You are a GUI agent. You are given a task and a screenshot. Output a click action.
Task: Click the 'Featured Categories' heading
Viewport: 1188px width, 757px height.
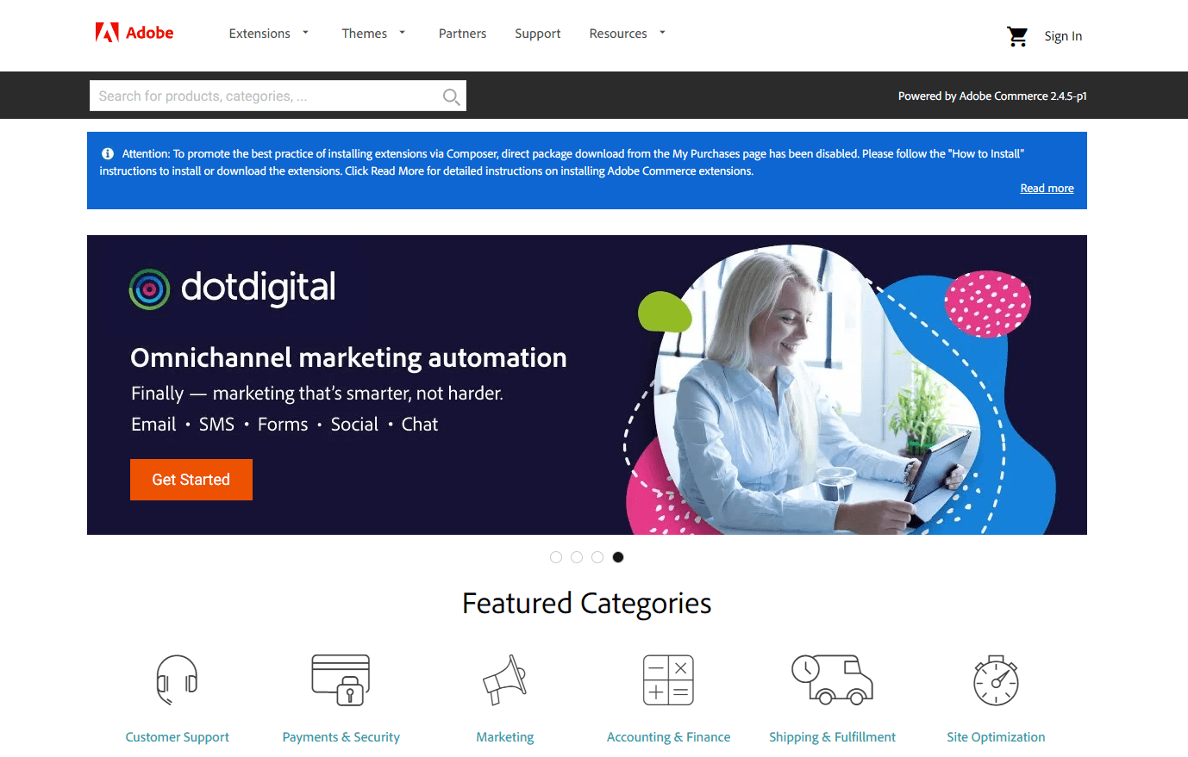pos(587,604)
